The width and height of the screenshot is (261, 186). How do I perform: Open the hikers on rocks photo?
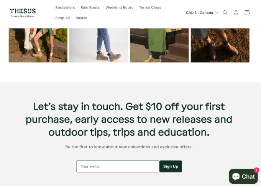click(x=38, y=45)
